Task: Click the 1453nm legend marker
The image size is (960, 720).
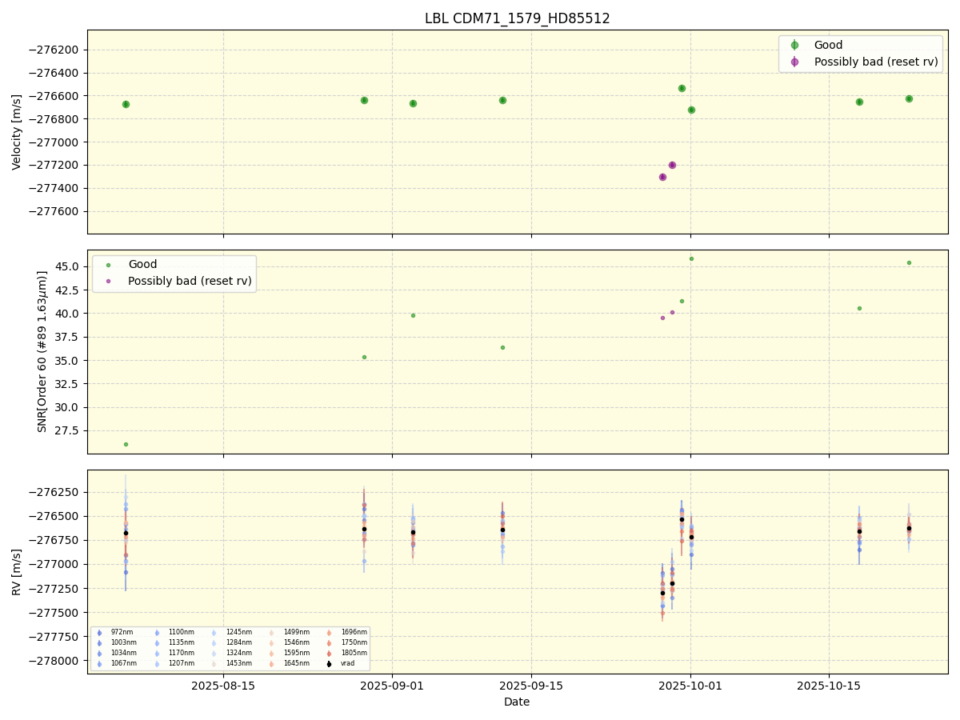Action: pyautogui.click(x=214, y=664)
